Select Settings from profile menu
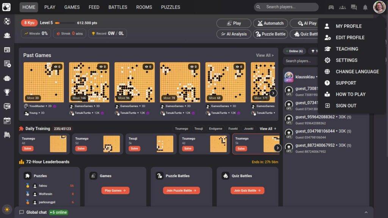The image size is (388, 218). point(346,60)
